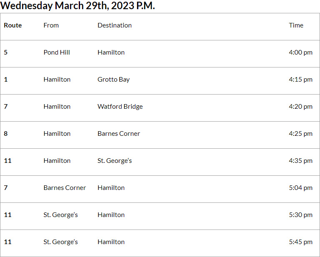Screen dimensions: 320x257
Task: Select the 'From' column header
Action: pos(51,25)
